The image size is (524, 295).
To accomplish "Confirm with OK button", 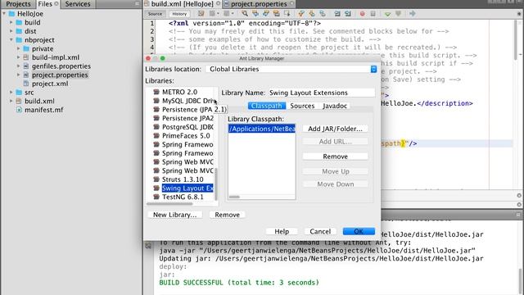I will pos(359,231).
